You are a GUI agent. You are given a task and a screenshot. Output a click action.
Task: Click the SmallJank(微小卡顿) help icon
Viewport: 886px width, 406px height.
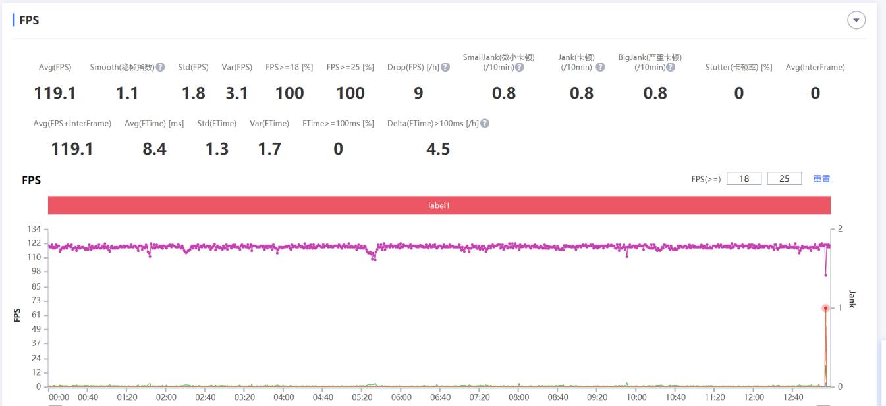point(520,68)
